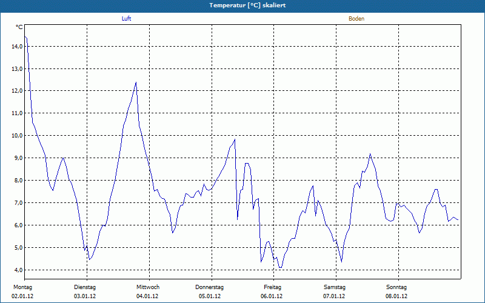Click the date 02.01.12
485x303 pixels.
(x=22, y=296)
